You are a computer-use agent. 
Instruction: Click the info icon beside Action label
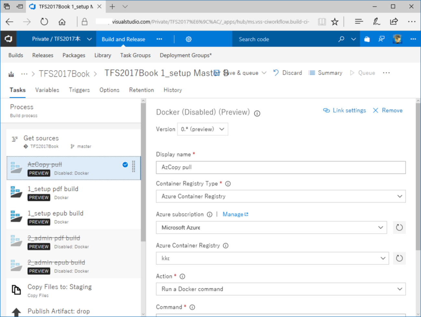(182, 276)
